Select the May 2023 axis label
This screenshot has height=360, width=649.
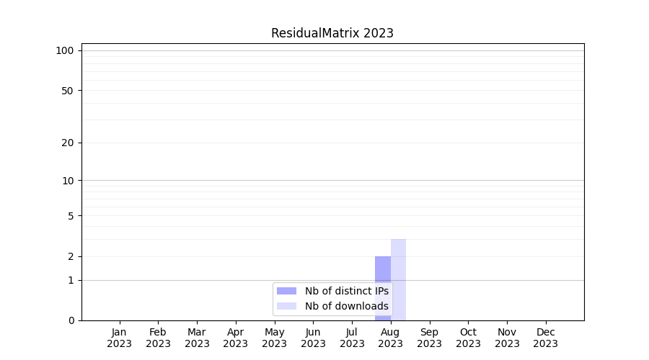pos(274,338)
